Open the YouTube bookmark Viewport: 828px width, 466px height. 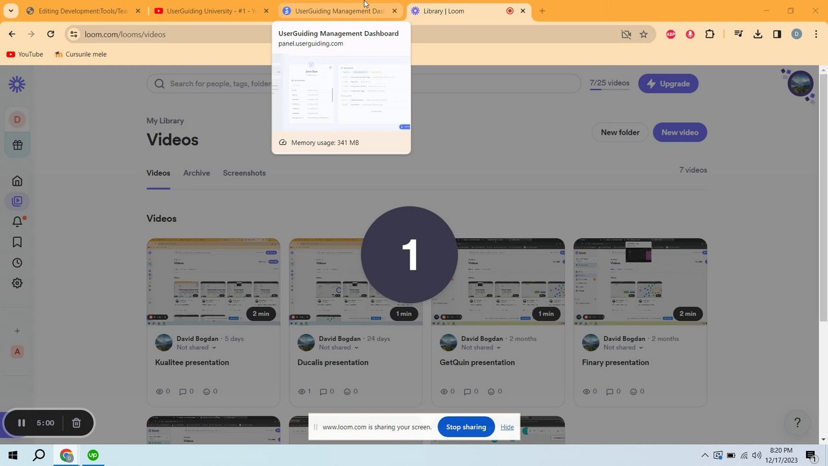click(x=25, y=54)
